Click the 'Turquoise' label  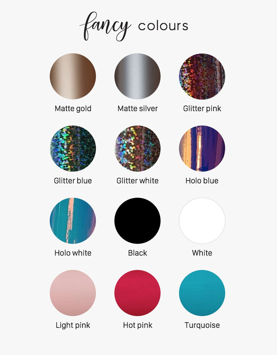[202, 325]
